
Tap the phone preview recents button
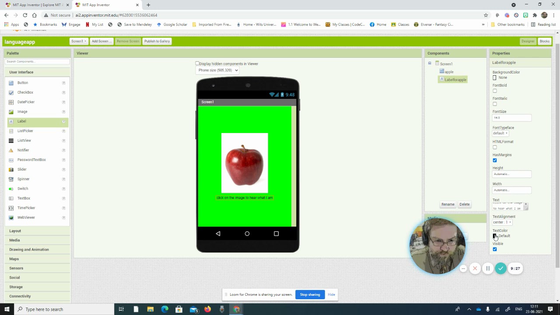(276, 234)
